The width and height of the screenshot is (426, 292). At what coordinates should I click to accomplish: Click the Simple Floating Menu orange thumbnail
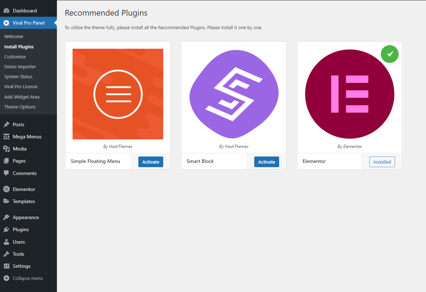pos(118,94)
